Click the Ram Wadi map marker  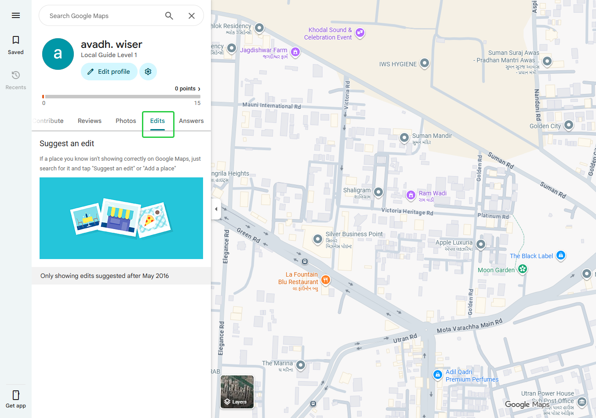click(x=411, y=195)
